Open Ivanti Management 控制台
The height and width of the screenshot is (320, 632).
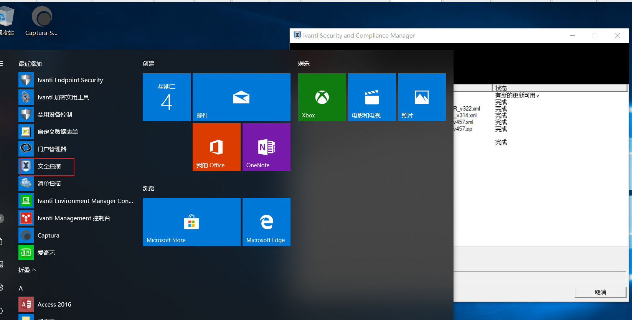[74, 218]
